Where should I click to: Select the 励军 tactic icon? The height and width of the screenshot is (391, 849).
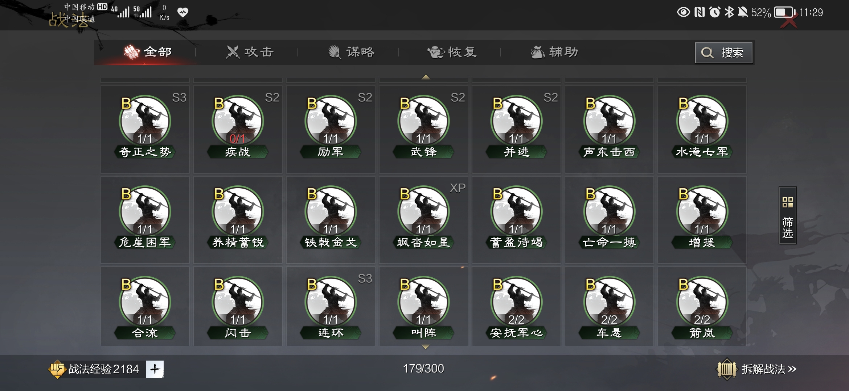pyautogui.click(x=331, y=121)
